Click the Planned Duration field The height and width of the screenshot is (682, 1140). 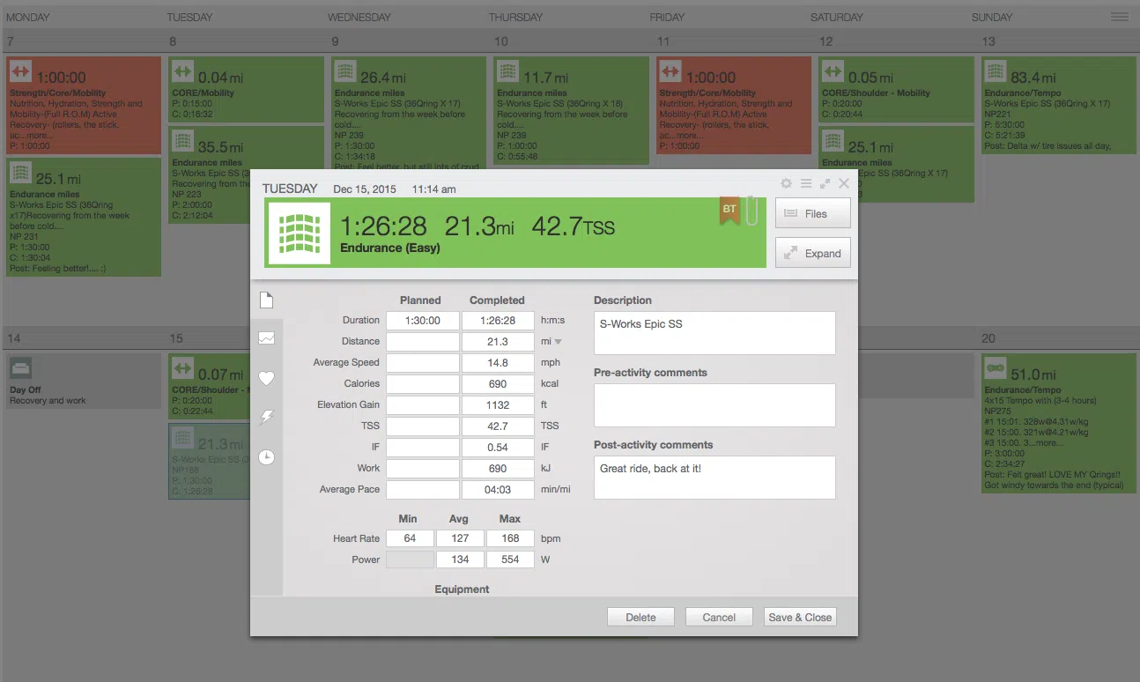[423, 321]
